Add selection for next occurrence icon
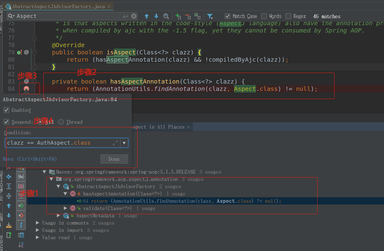384x251 pixels. pyautogui.click(x=178, y=16)
